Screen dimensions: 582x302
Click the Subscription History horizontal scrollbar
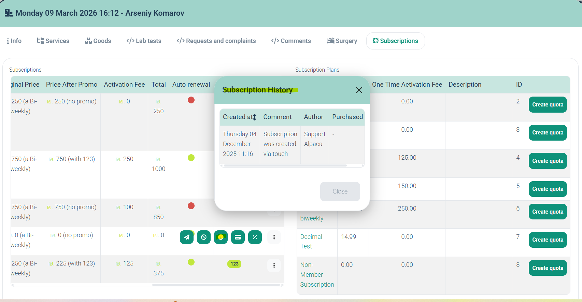[285, 166]
